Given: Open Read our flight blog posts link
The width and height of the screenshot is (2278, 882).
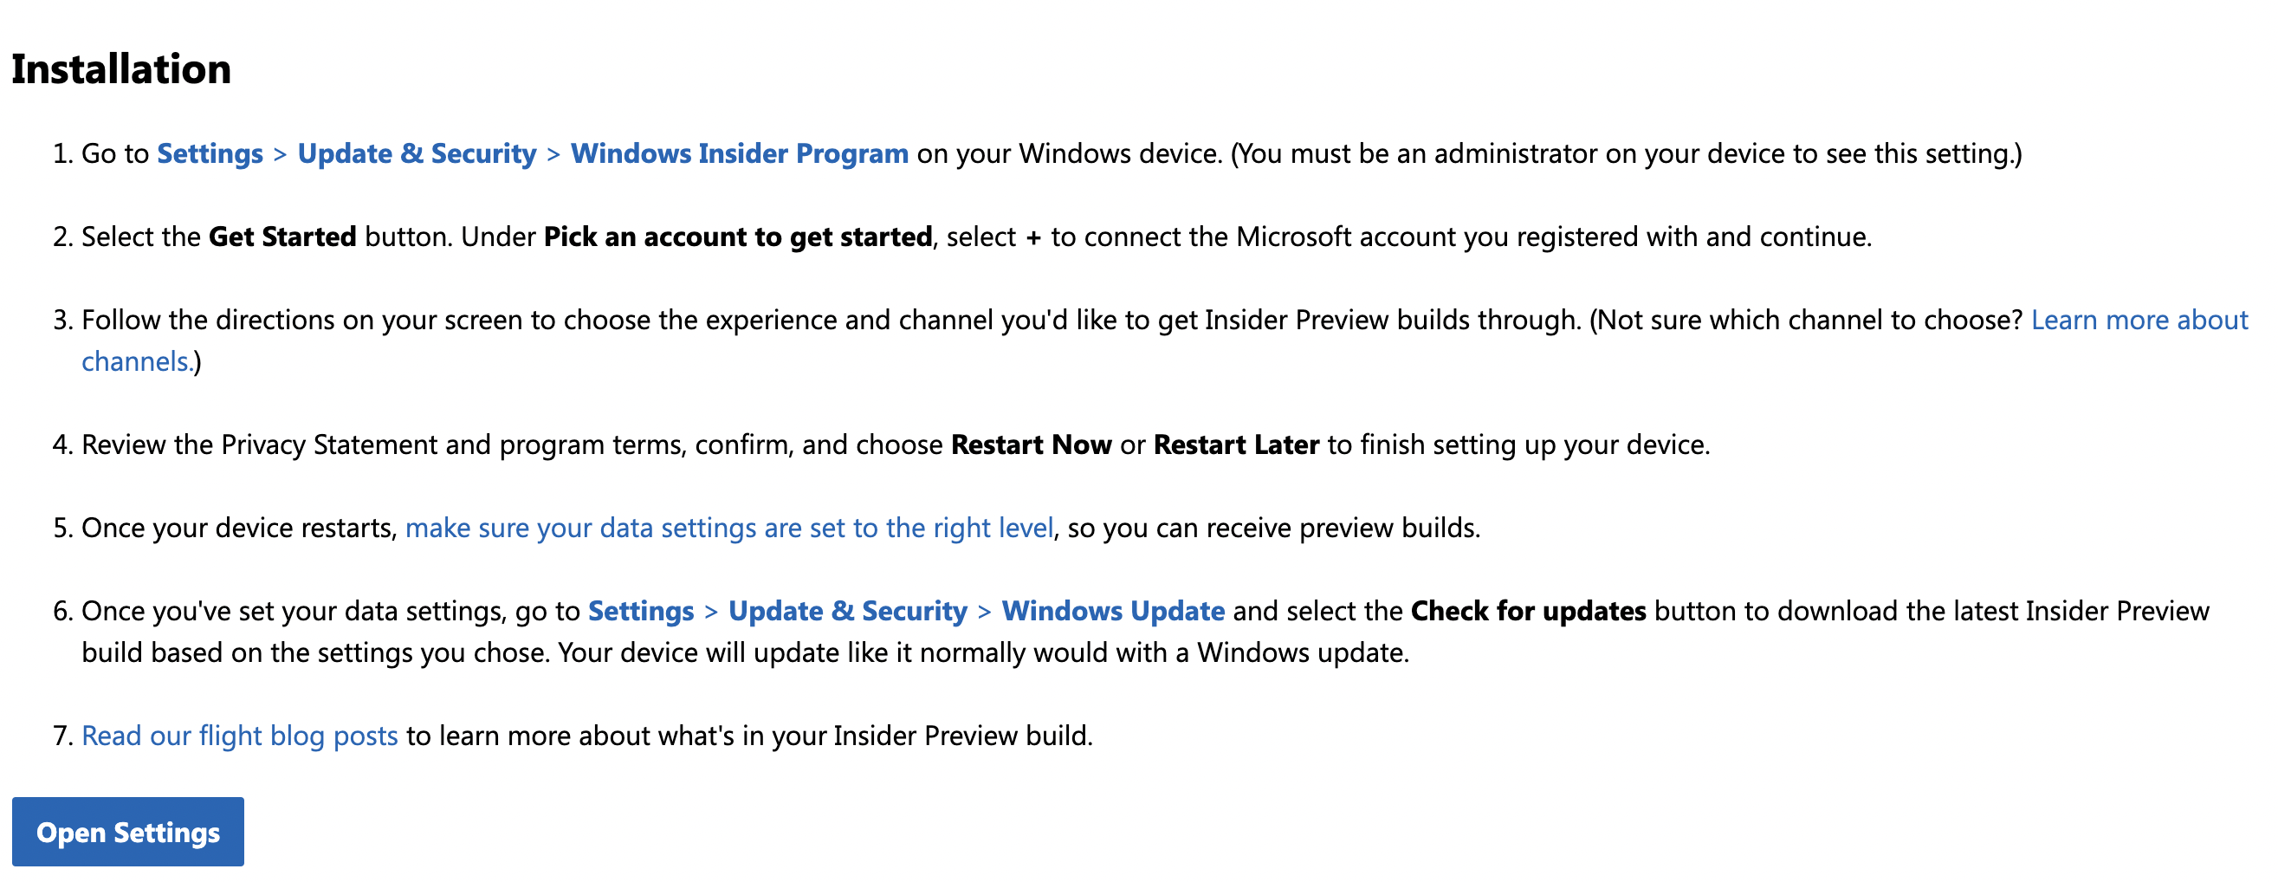Looking at the screenshot, I should click(x=240, y=736).
